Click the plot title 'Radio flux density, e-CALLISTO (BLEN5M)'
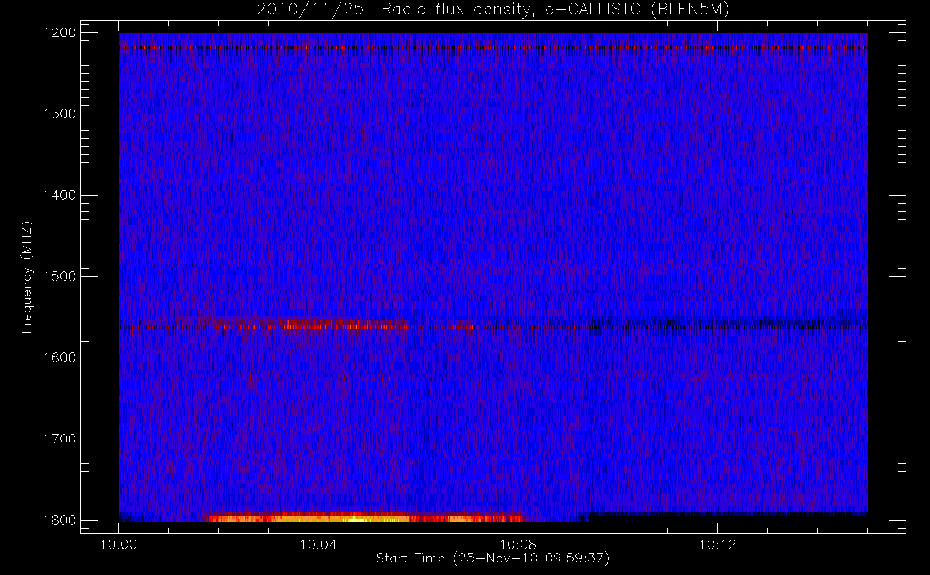This screenshot has width=930, height=575. click(555, 9)
